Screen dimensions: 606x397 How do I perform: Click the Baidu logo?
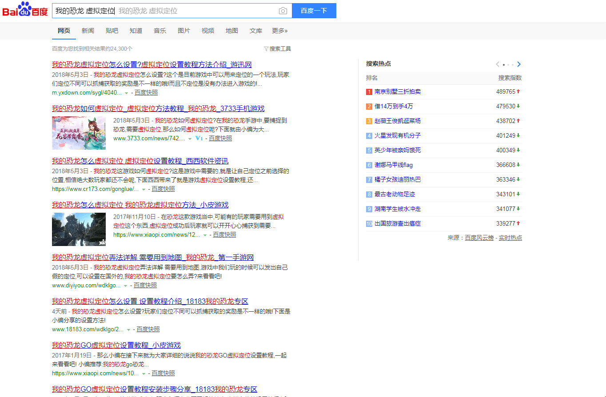coord(25,10)
